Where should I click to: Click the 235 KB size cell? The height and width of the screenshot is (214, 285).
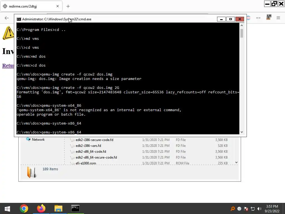tap(223, 163)
